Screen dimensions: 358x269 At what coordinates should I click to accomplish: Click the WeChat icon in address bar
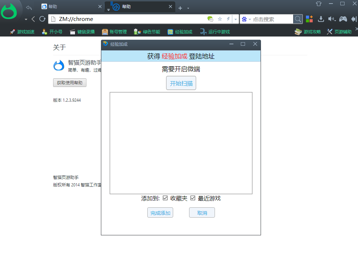(x=210, y=19)
